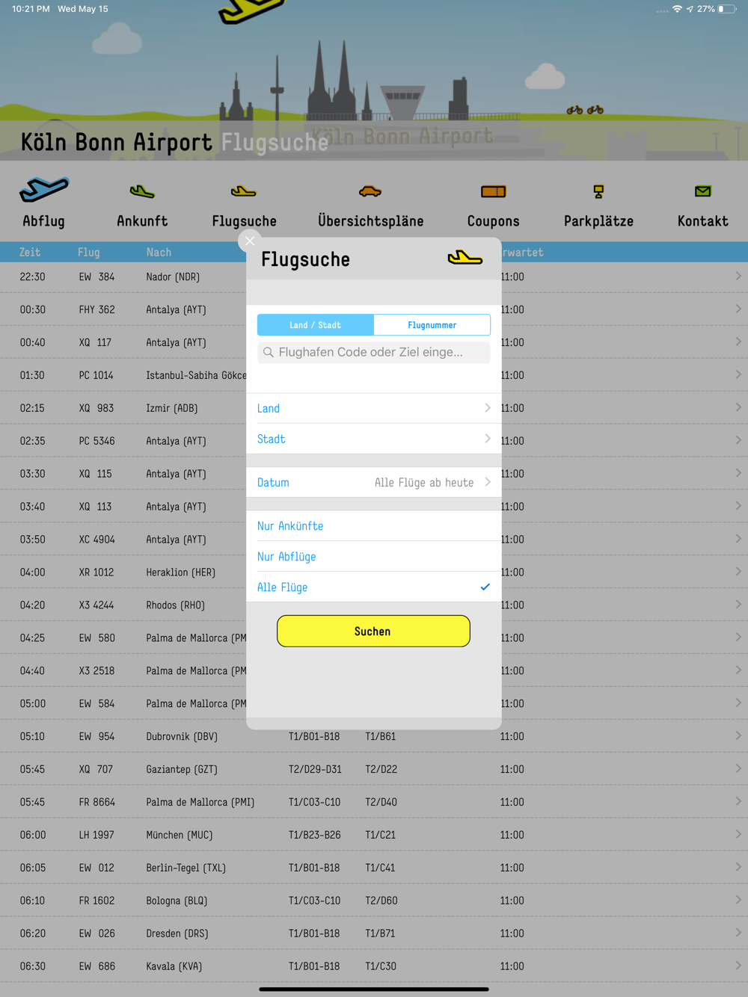Viewport: 748px width, 997px height.
Task: Click the blue checkmark next to Alle Flüge
Action: [485, 587]
